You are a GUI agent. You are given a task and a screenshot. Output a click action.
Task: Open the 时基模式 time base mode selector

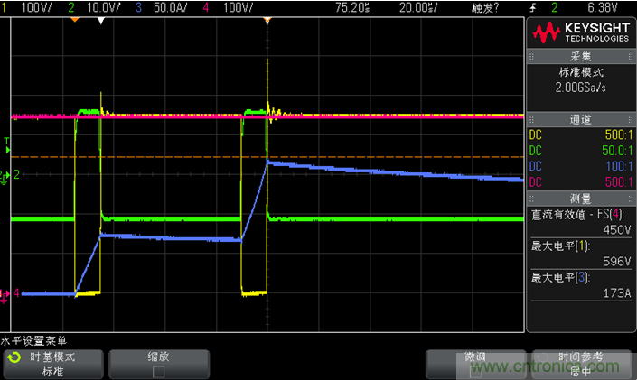coord(52,363)
